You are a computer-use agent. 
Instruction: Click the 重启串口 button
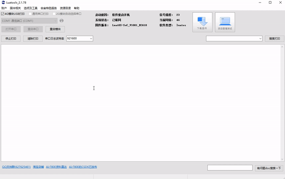tap(33, 29)
